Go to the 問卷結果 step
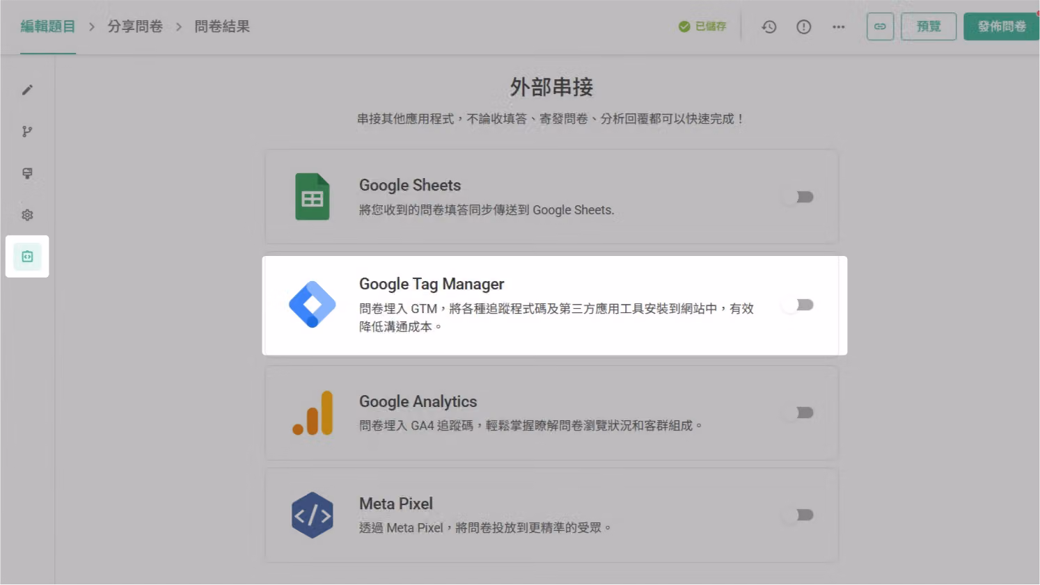1040x585 pixels. 222,26
